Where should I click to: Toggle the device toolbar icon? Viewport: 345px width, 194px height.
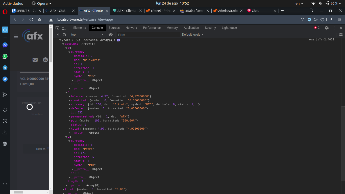coord(64,28)
